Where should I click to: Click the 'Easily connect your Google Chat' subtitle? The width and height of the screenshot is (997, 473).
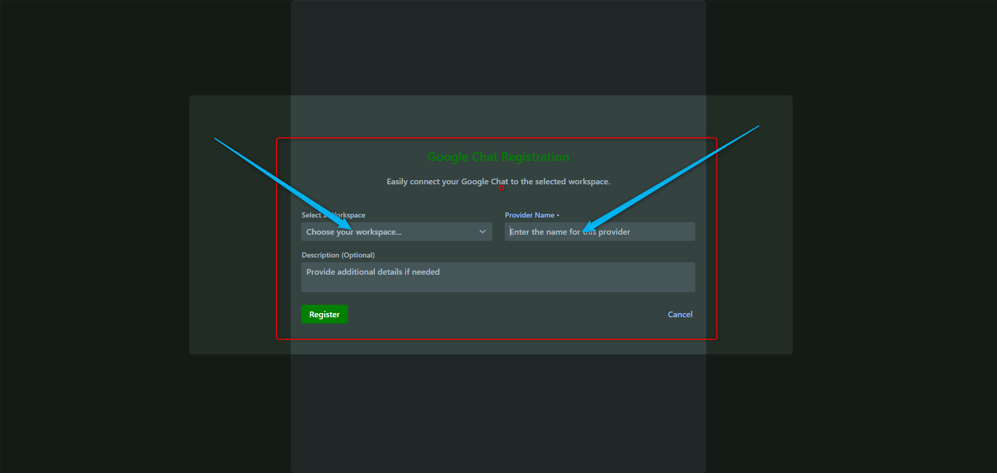pos(498,182)
